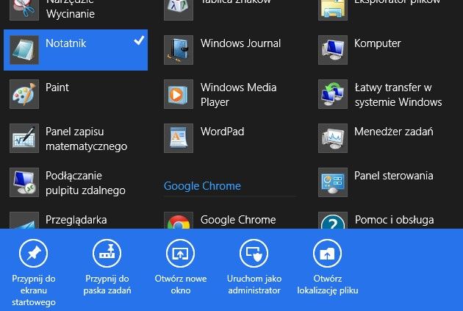Viewport: 463px width, 311px height.
Task: Click the Panel sterowania icon
Action: (333, 182)
